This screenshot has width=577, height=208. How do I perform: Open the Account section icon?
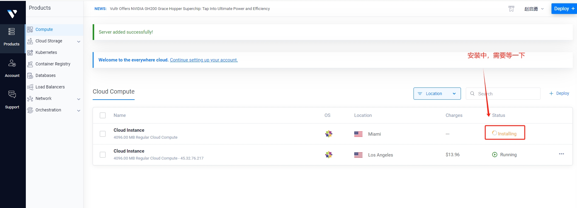pyautogui.click(x=12, y=63)
